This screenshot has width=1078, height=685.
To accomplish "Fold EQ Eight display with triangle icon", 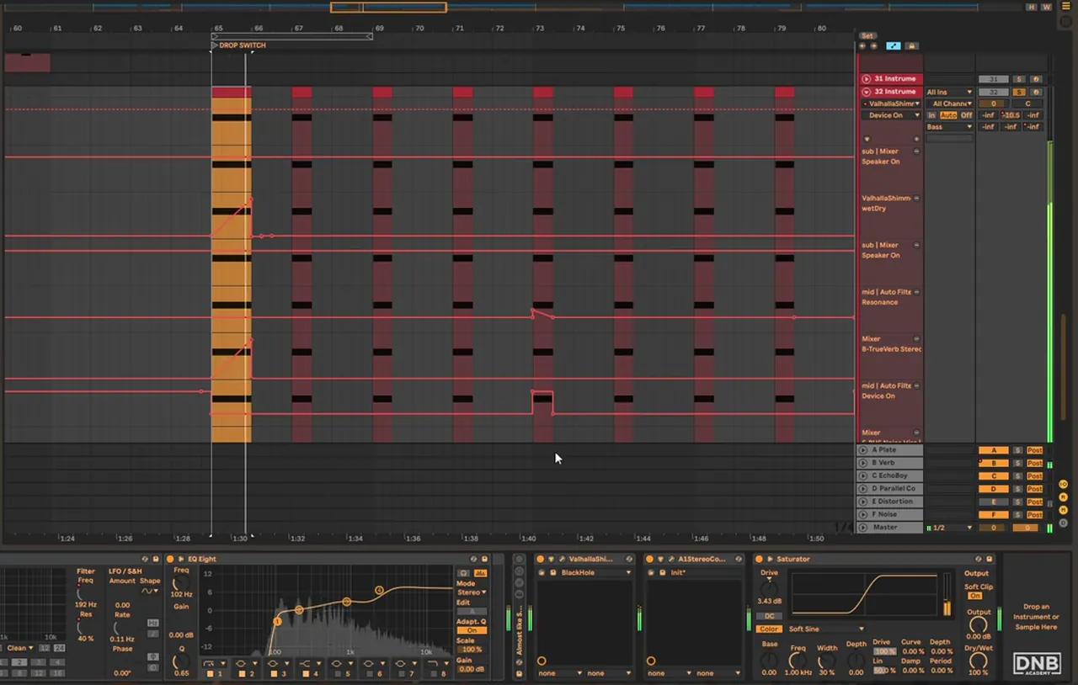I will click(180, 559).
